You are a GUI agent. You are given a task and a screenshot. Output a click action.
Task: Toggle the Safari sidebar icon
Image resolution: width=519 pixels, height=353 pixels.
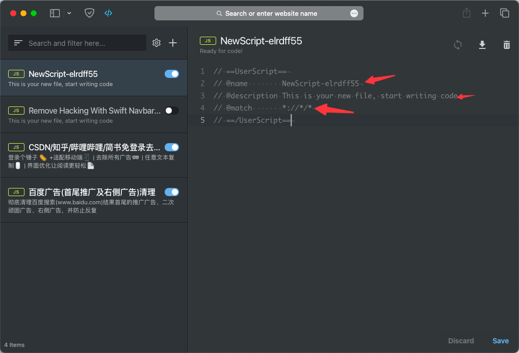pos(55,13)
